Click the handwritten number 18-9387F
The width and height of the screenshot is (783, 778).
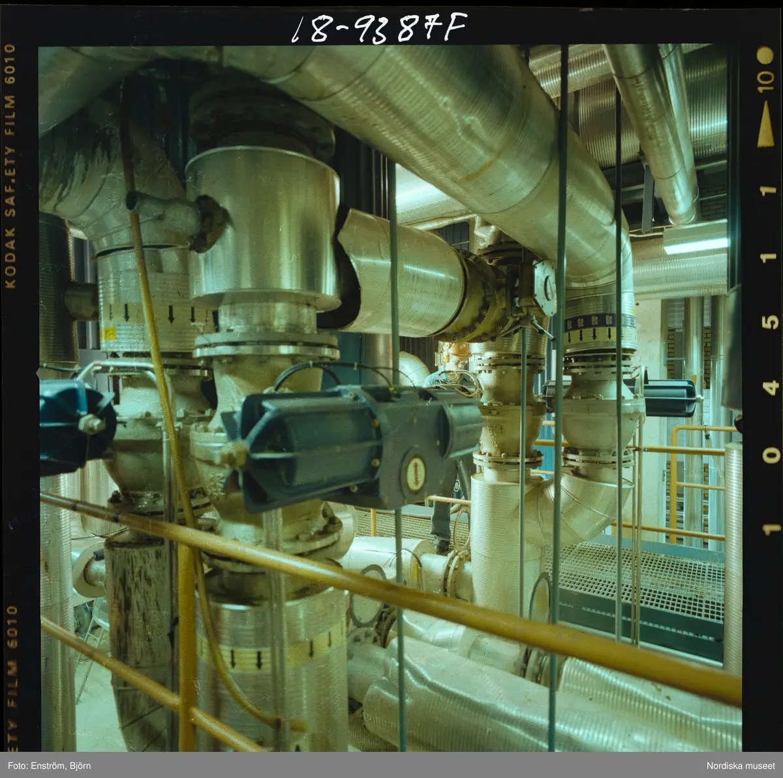(x=378, y=27)
